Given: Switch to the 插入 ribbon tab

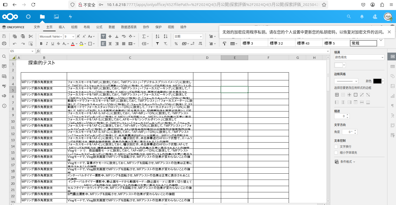Looking at the screenshot, I should coord(62,27).
